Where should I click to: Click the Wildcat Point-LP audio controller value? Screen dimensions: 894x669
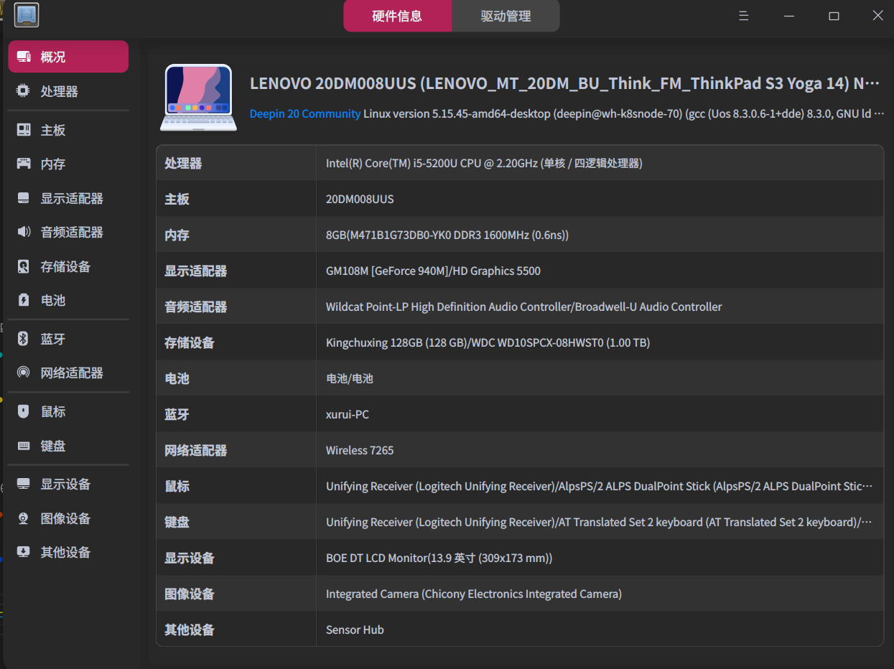[x=524, y=307]
